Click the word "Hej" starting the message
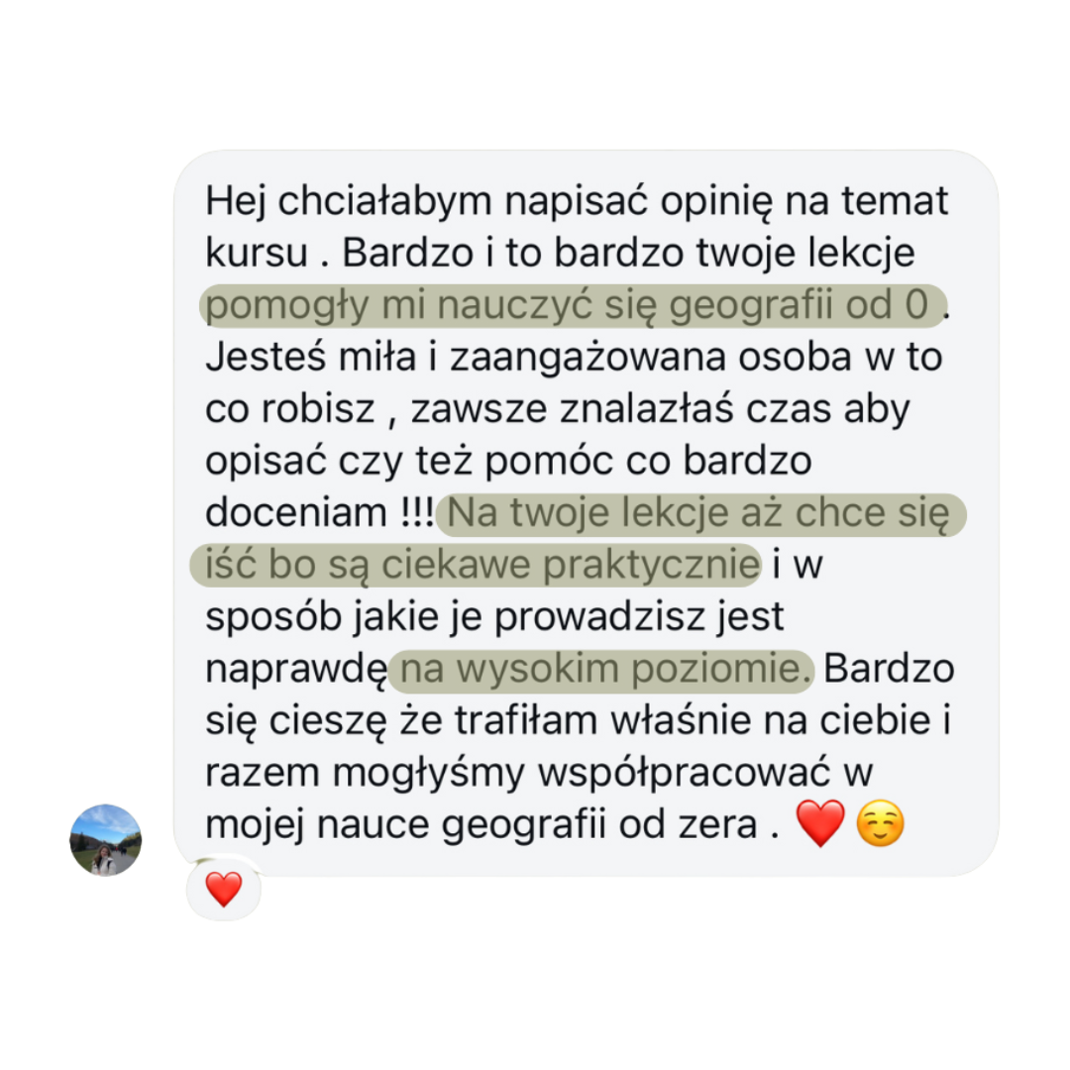The height and width of the screenshot is (1070, 1070). (x=236, y=201)
